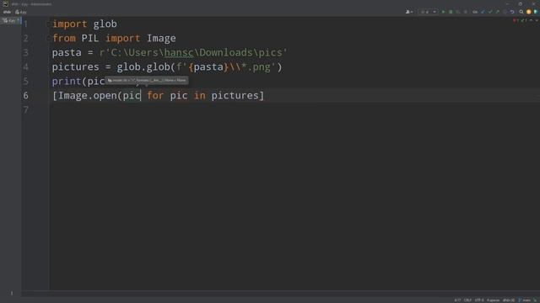Click the undo/rollback arrow icon in toolbar
The width and height of the screenshot is (540, 303).
tap(512, 12)
